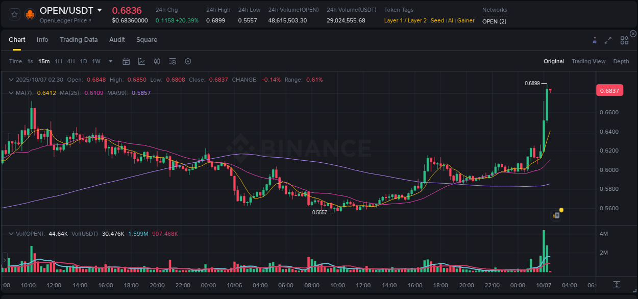Click the AI analysis icon

(x=594, y=39)
